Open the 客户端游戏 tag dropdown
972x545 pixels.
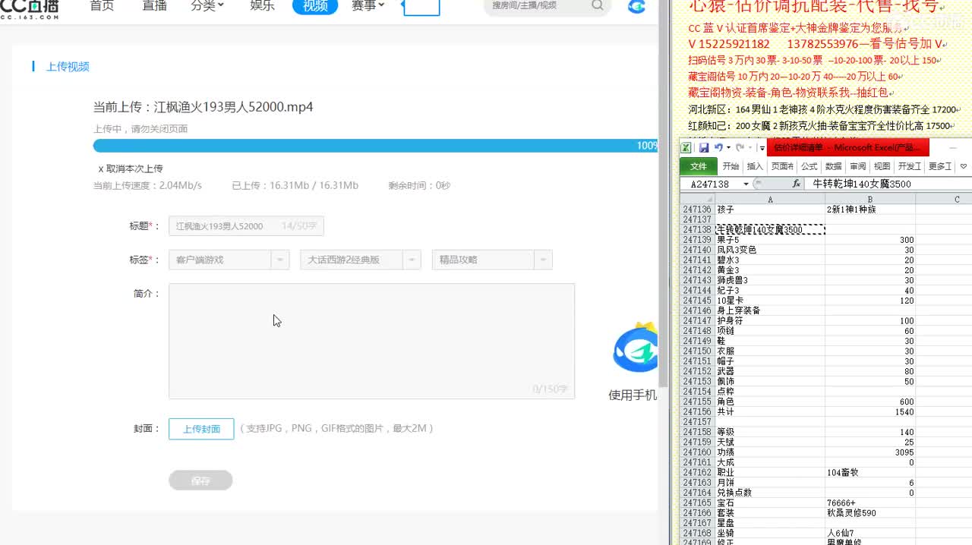(x=229, y=260)
